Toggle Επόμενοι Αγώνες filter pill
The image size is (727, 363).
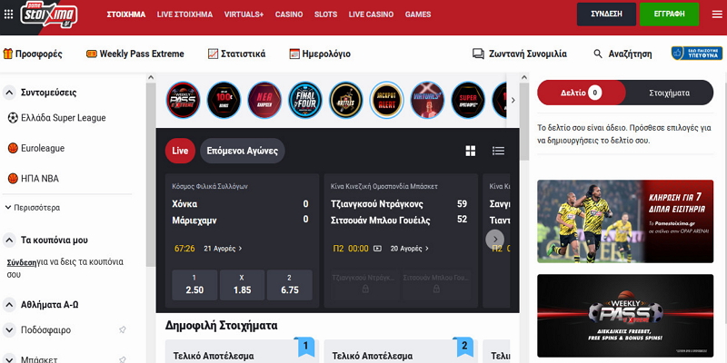pyautogui.click(x=242, y=151)
